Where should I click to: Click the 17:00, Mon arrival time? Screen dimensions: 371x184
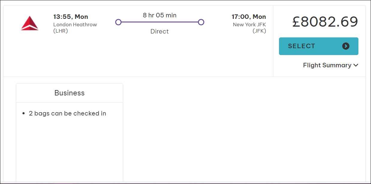click(x=248, y=17)
